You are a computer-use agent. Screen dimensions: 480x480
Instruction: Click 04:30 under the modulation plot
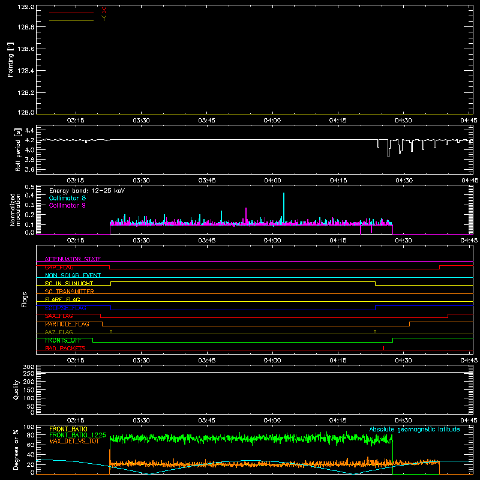click(403, 241)
